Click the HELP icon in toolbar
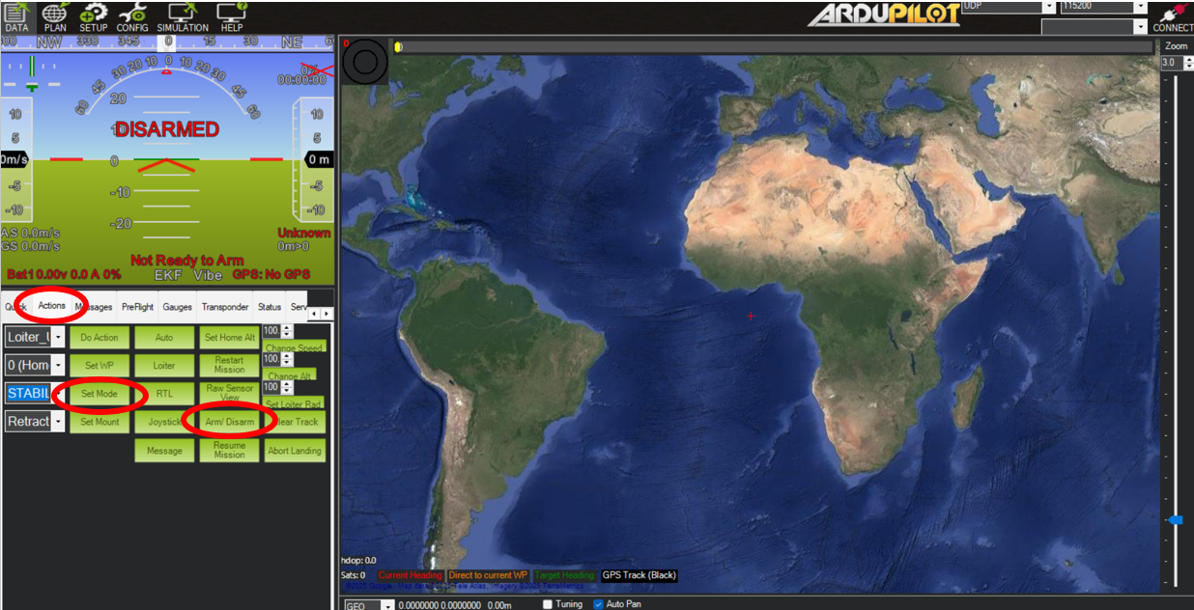This screenshot has width=1194, height=610. pos(232,16)
